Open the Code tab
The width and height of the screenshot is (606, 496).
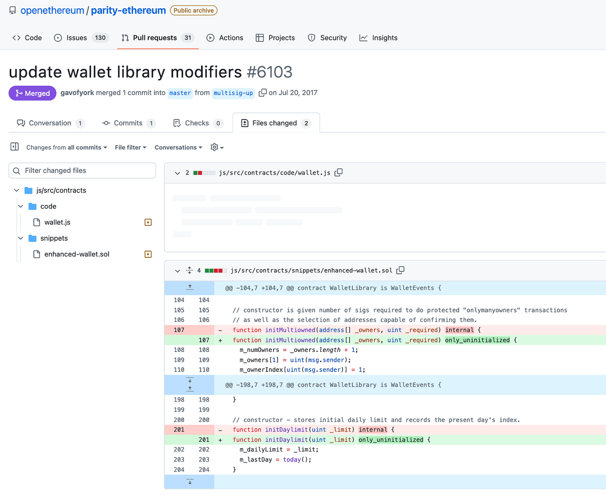(x=27, y=38)
